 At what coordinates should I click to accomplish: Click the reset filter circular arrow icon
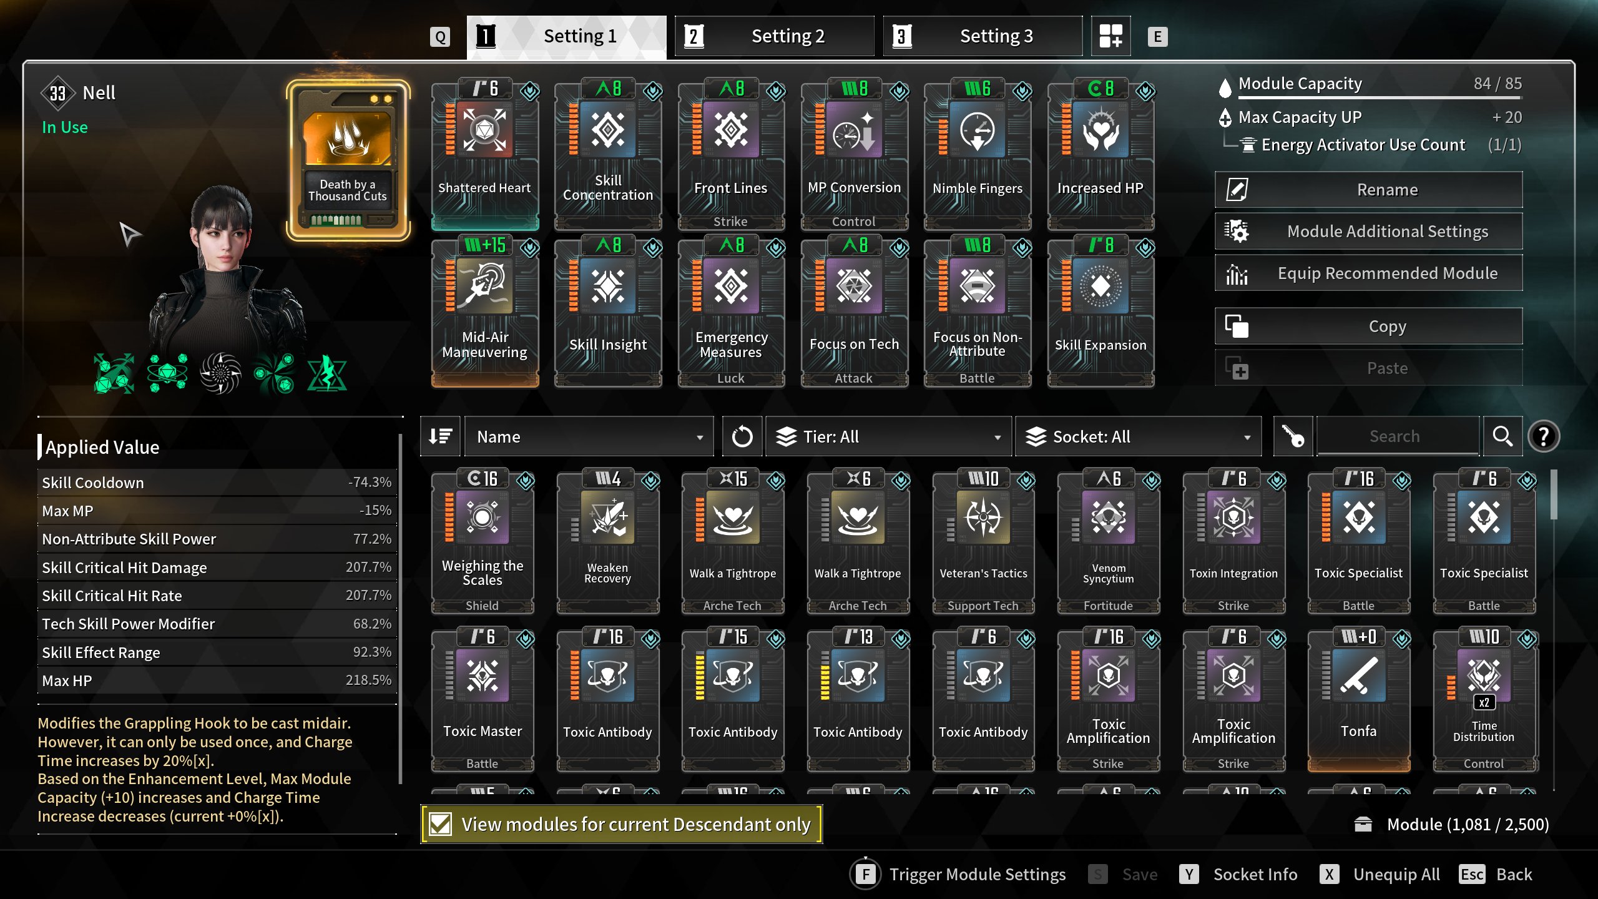tap(742, 436)
